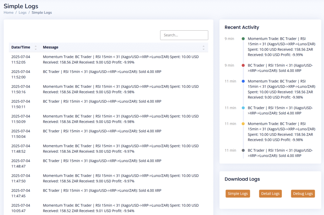Screen dimensions: 324x215
Task: Click log row timestamped 11:50:16
Action: coord(108,89)
